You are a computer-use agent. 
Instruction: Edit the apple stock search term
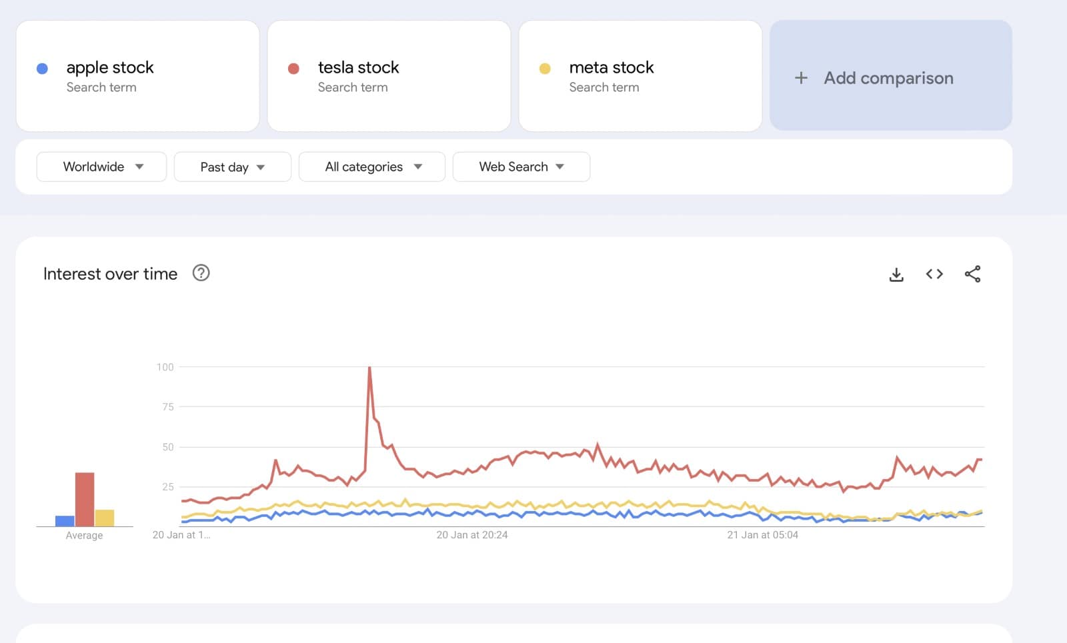coord(110,68)
